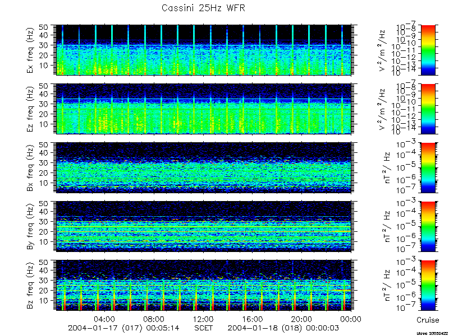Click the Ex panel color scale bar

pos(428,50)
